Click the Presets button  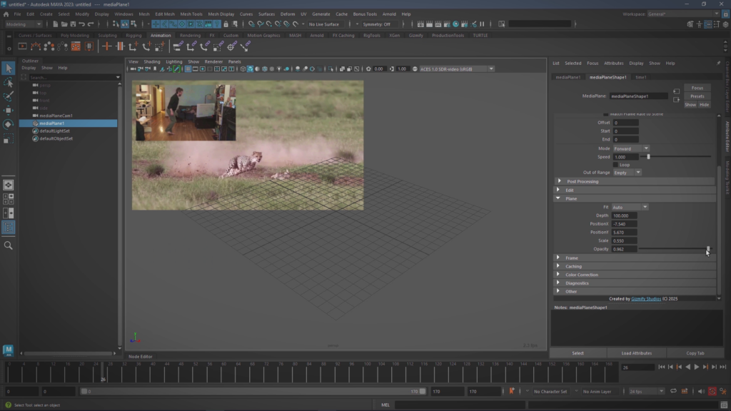point(697,96)
